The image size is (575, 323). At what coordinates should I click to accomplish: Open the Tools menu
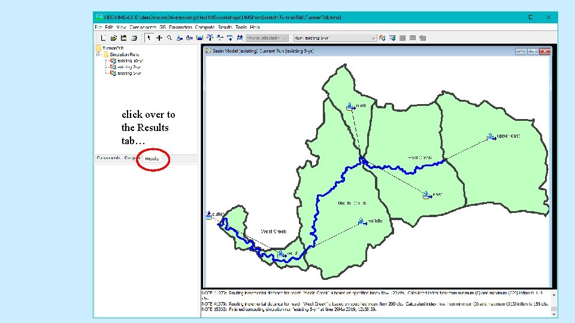pyautogui.click(x=241, y=27)
